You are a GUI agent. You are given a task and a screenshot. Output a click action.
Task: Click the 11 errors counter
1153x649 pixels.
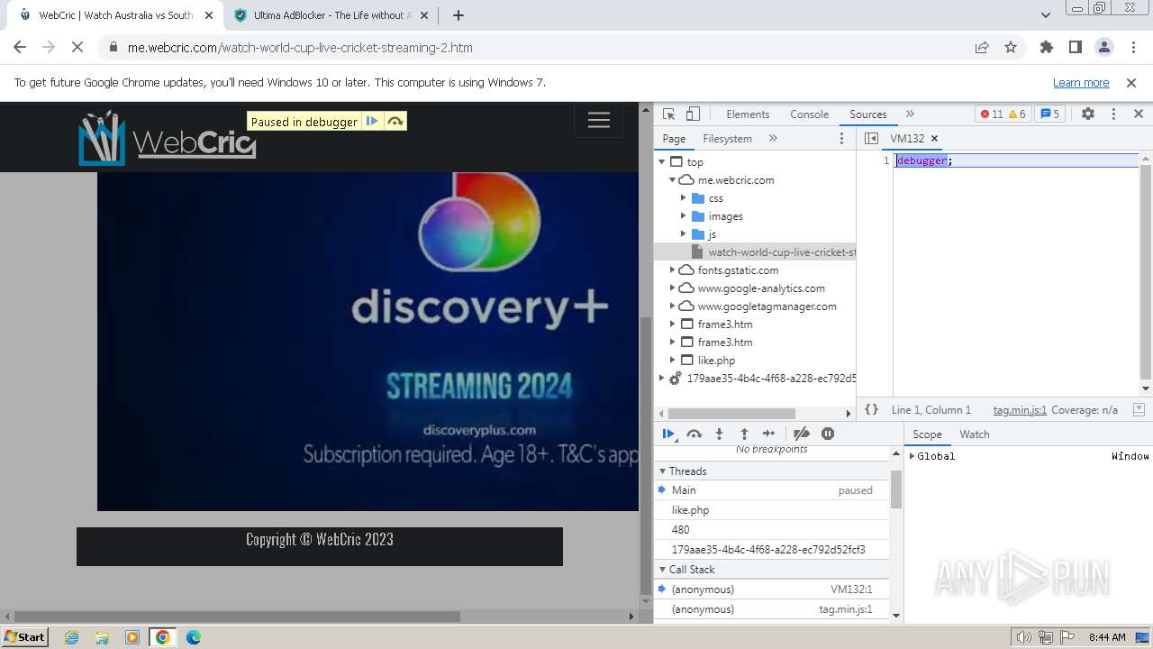991,114
